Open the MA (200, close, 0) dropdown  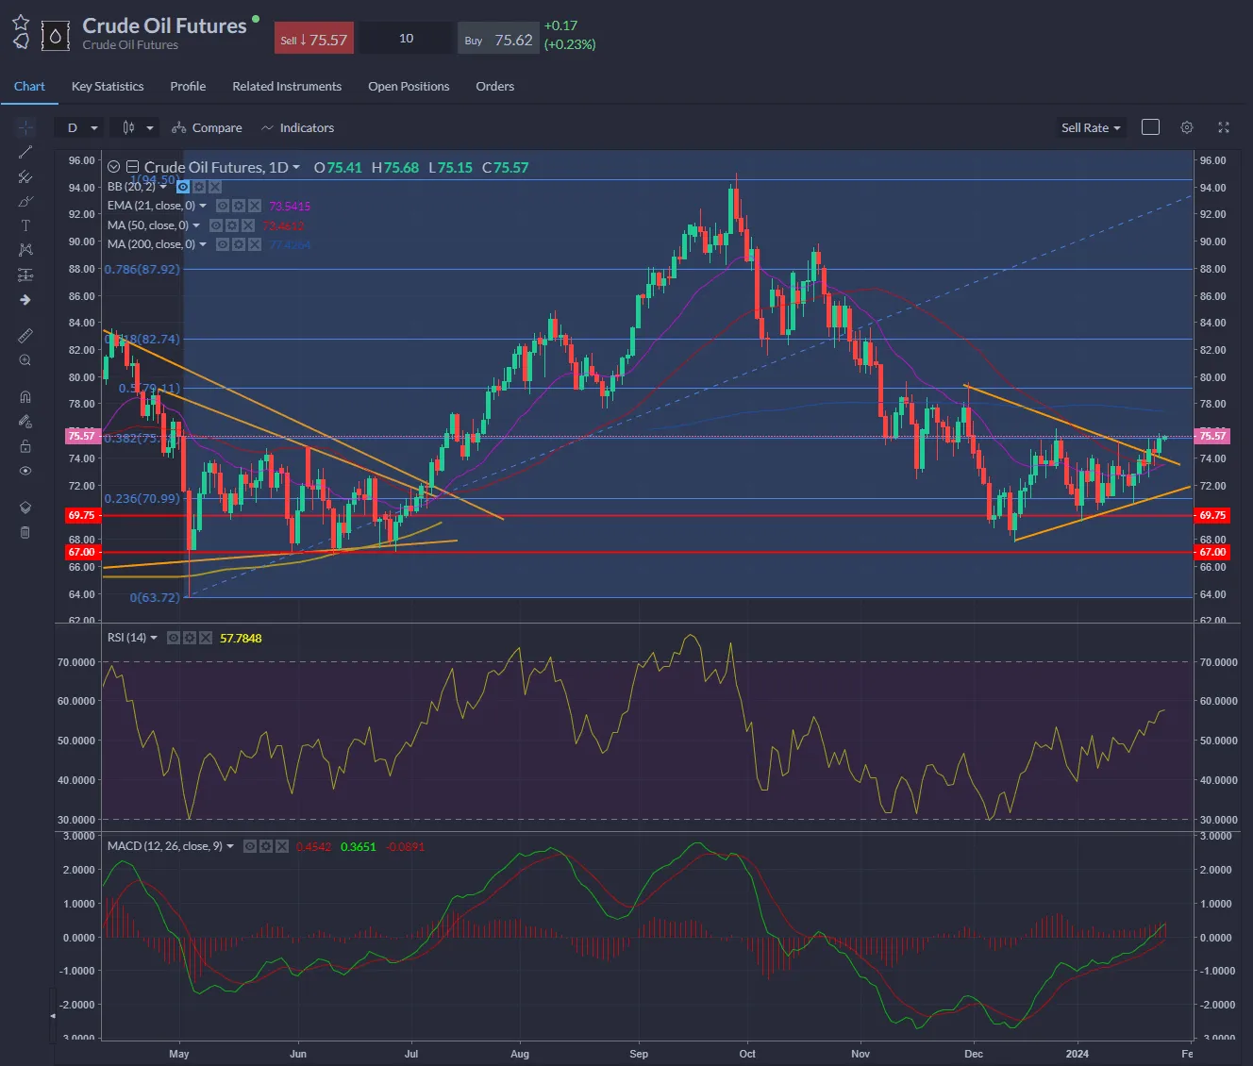[x=203, y=244]
